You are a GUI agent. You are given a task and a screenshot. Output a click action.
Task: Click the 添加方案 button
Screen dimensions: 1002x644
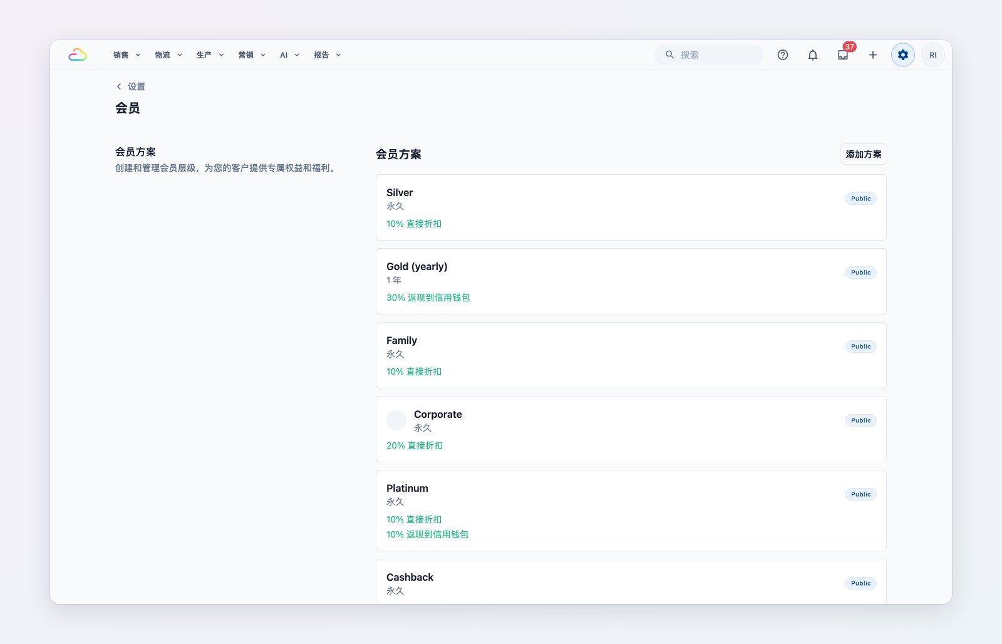pos(864,154)
